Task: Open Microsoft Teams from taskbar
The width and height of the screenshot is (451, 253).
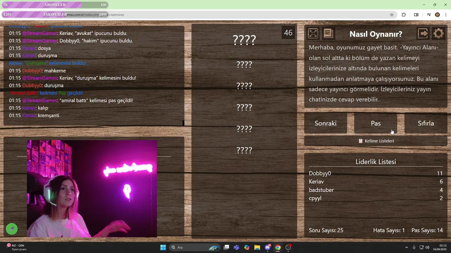Action: pyautogui.click(x=236, y=247)
